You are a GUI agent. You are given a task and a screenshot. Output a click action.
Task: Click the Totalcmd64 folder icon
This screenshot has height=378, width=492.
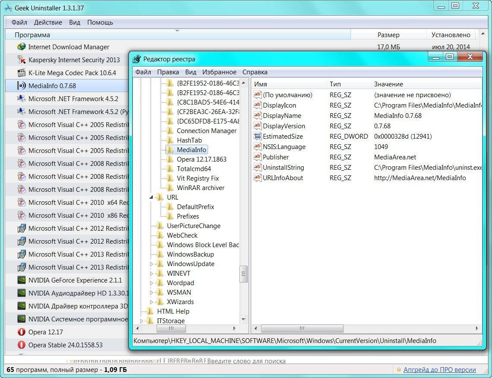coord(170,168)
